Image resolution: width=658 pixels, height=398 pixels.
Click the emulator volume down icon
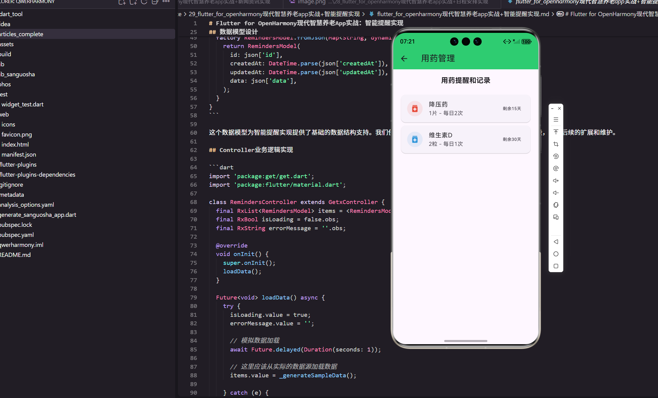556,193
